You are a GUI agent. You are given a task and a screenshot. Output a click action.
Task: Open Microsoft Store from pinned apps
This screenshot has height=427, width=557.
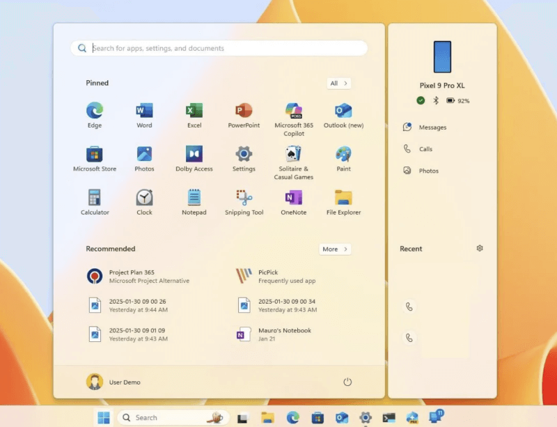click(x=95, y=159)
